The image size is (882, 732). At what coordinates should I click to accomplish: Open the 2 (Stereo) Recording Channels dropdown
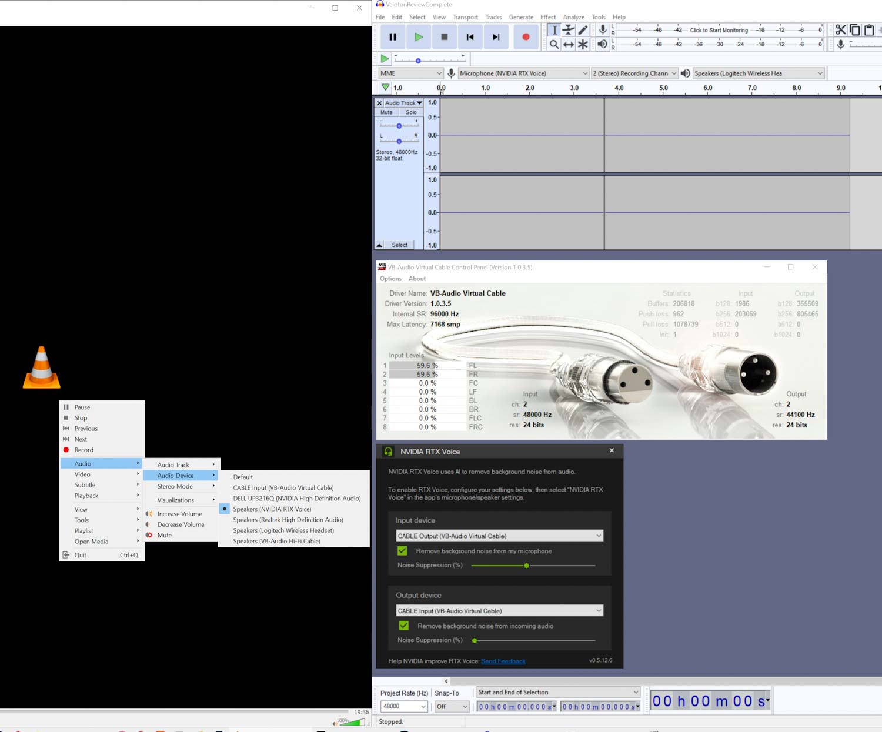coord(634,73)
